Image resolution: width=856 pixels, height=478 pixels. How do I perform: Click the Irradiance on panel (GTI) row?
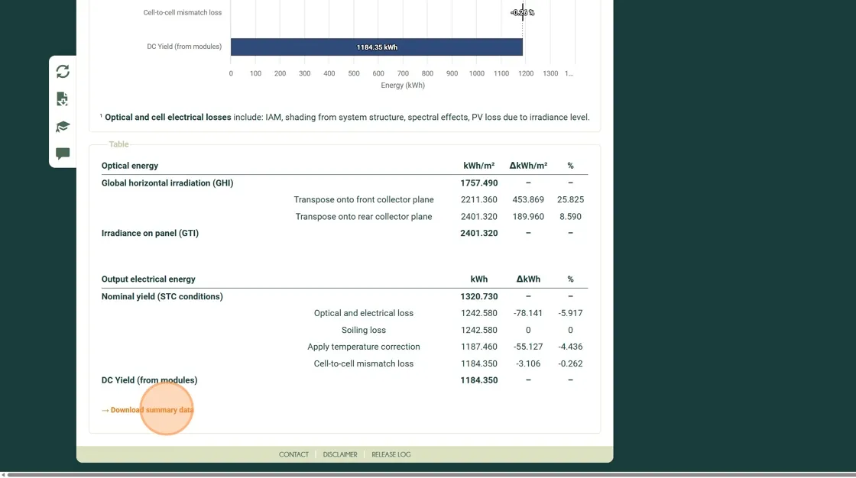pyautogui.click(x=150, y=234)
